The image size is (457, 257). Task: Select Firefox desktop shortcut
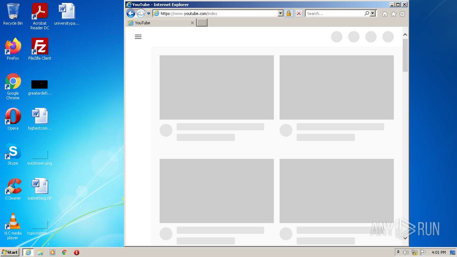(13, 49)
